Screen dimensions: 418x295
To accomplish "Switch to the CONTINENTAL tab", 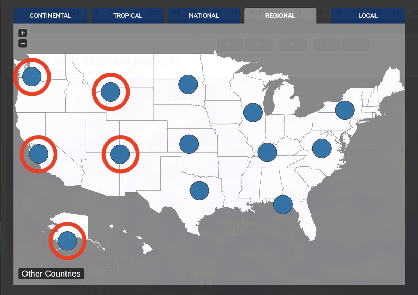I will [50, 16].
